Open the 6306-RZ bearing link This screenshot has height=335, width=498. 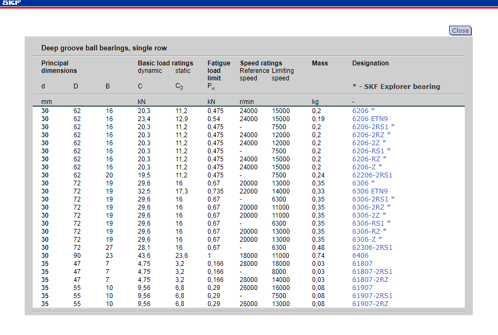pos(366,232)
